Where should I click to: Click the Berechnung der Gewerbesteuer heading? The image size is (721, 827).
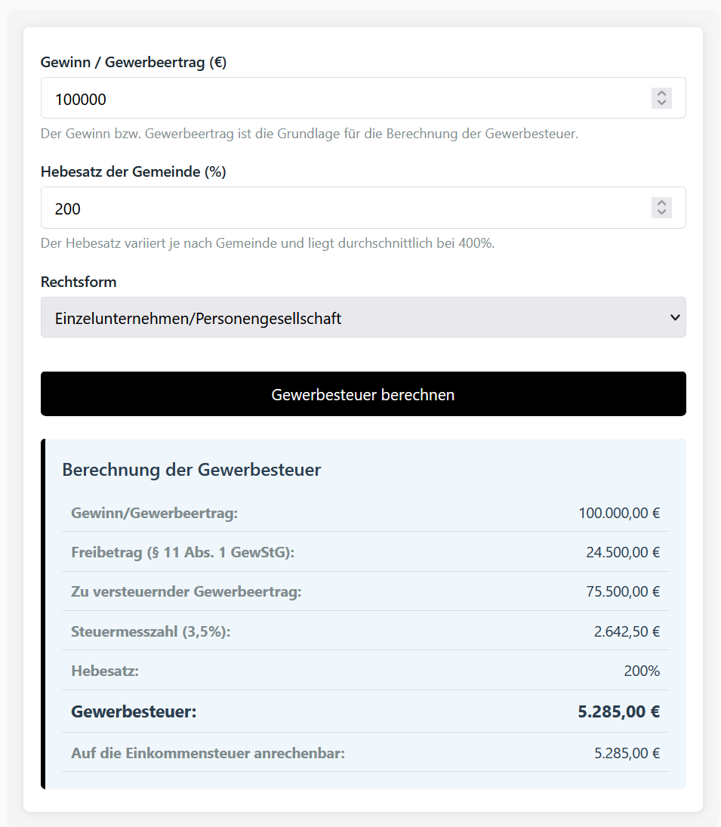(x=191, y=469)
